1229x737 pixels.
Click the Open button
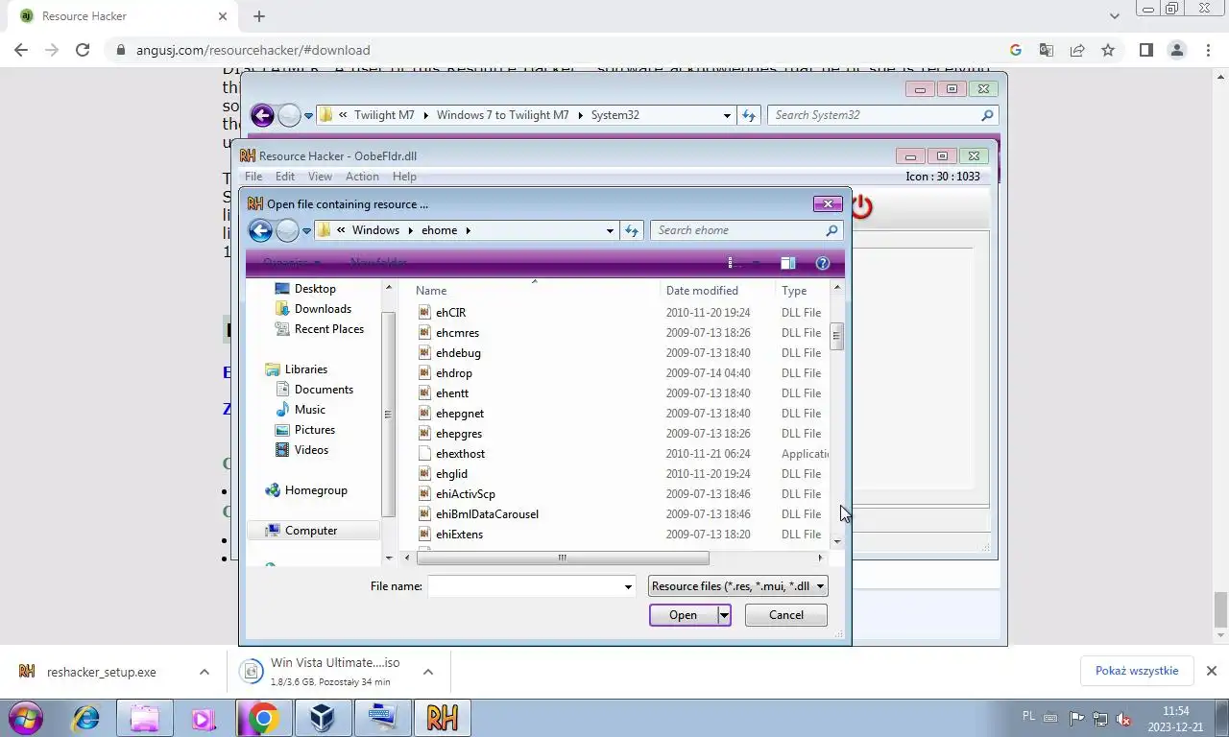pos(683,615)
